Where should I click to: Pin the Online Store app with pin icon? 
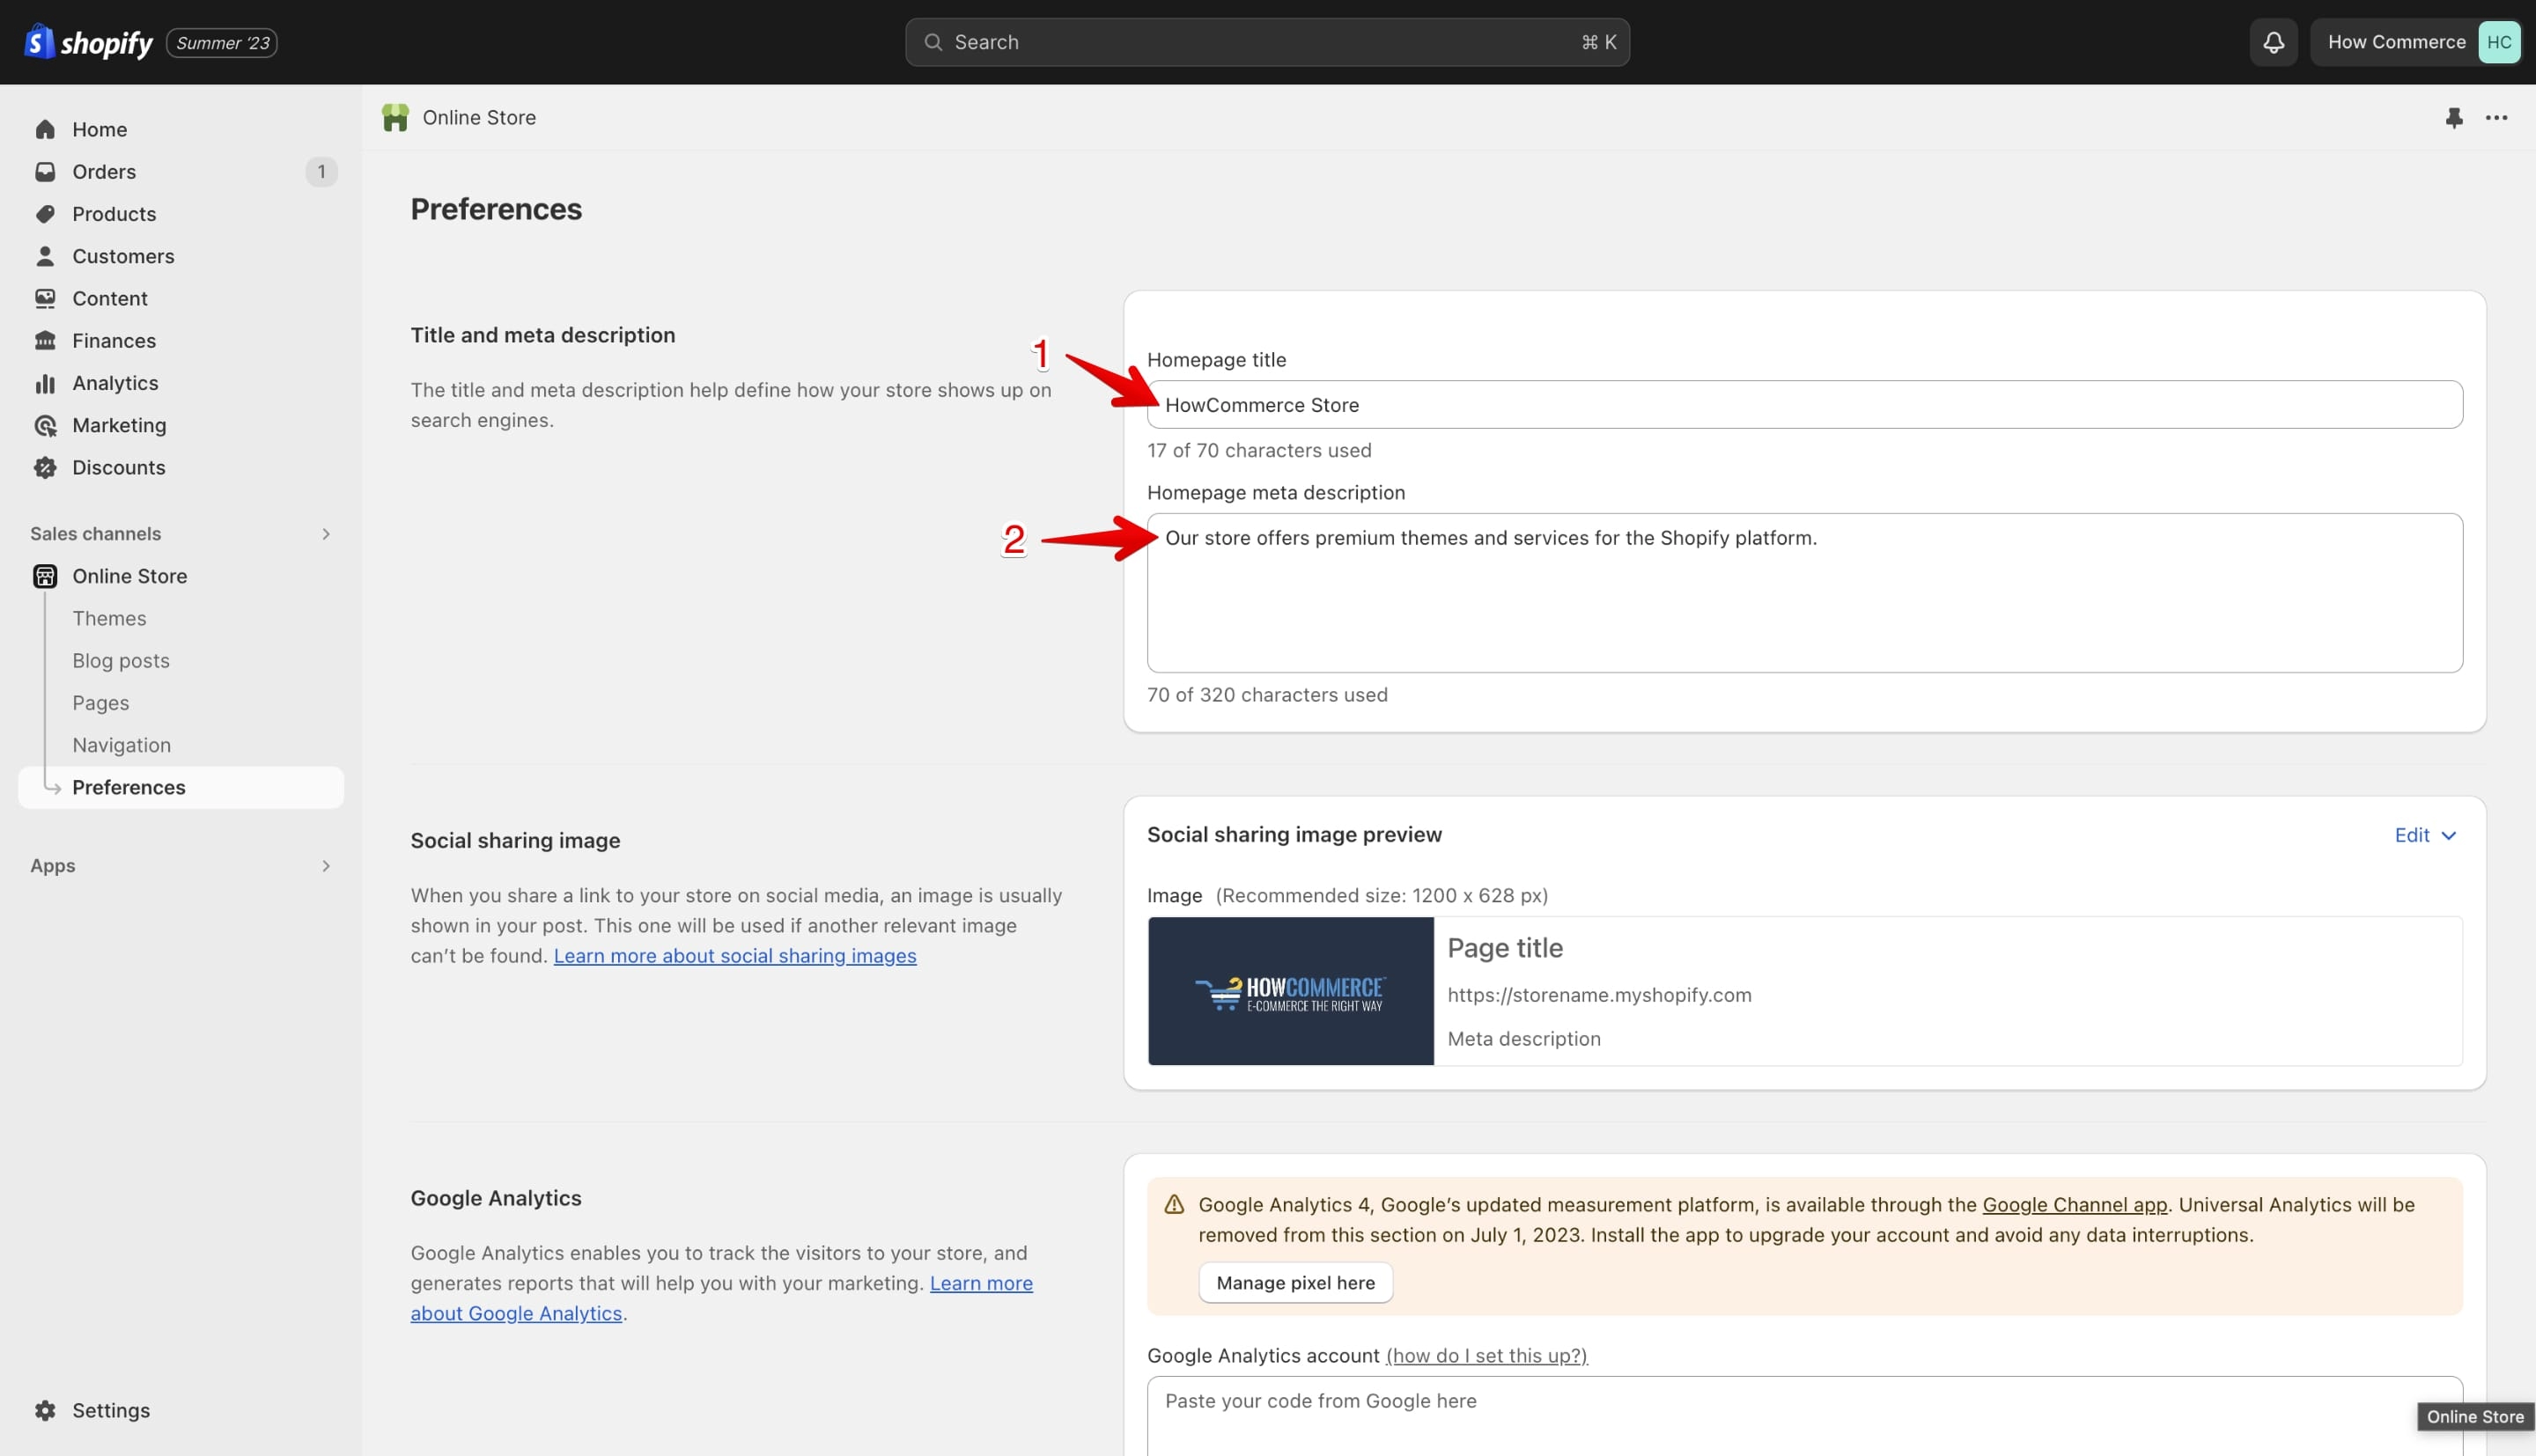(x=2454, y=118)
